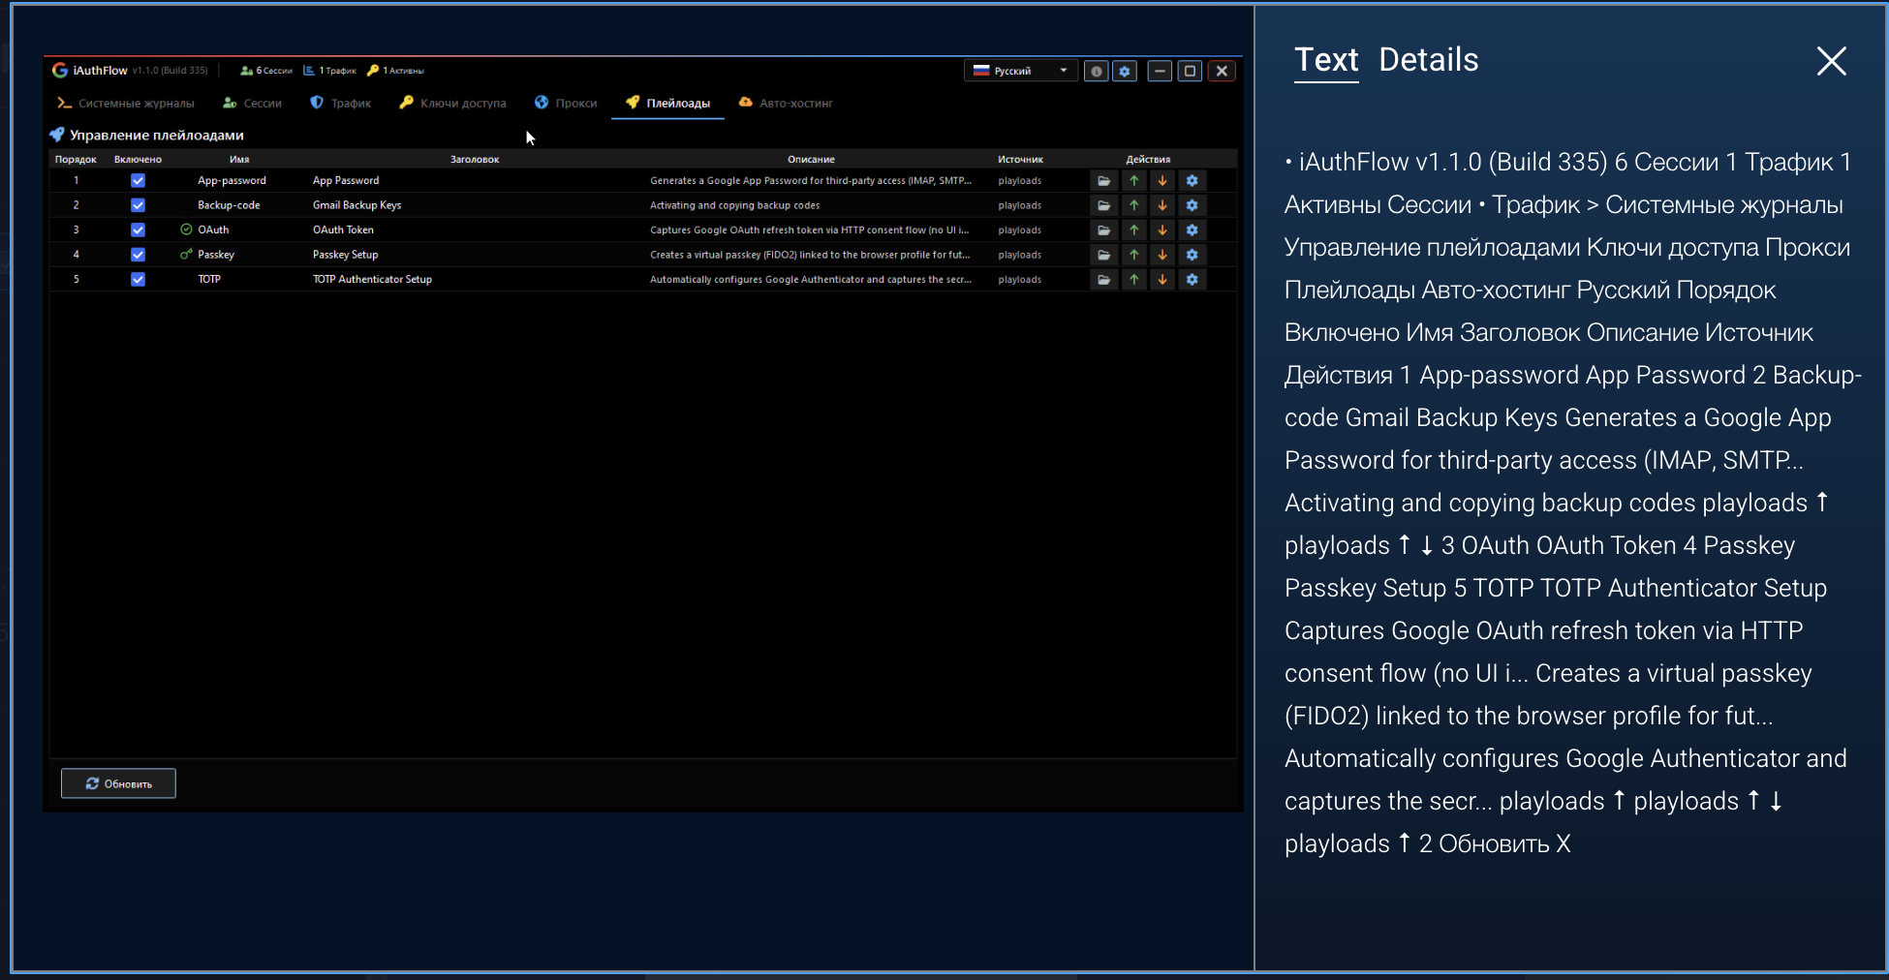Select the Gmail Backup Keys title cell
Viewport: 1889px width, 980px height.
coord(356,205)
